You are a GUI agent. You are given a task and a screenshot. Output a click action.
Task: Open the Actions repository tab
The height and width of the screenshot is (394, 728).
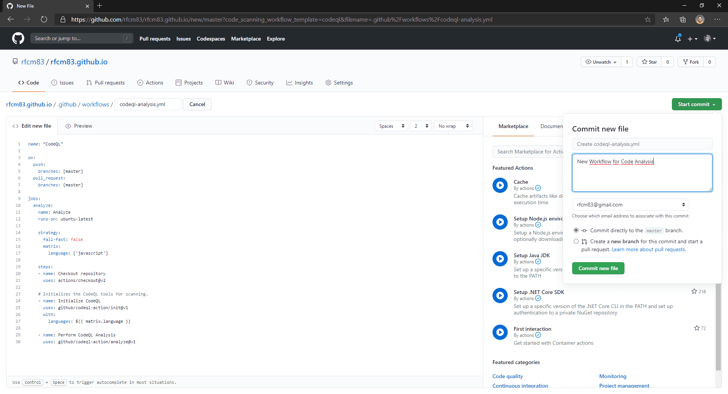pos(150,83)
